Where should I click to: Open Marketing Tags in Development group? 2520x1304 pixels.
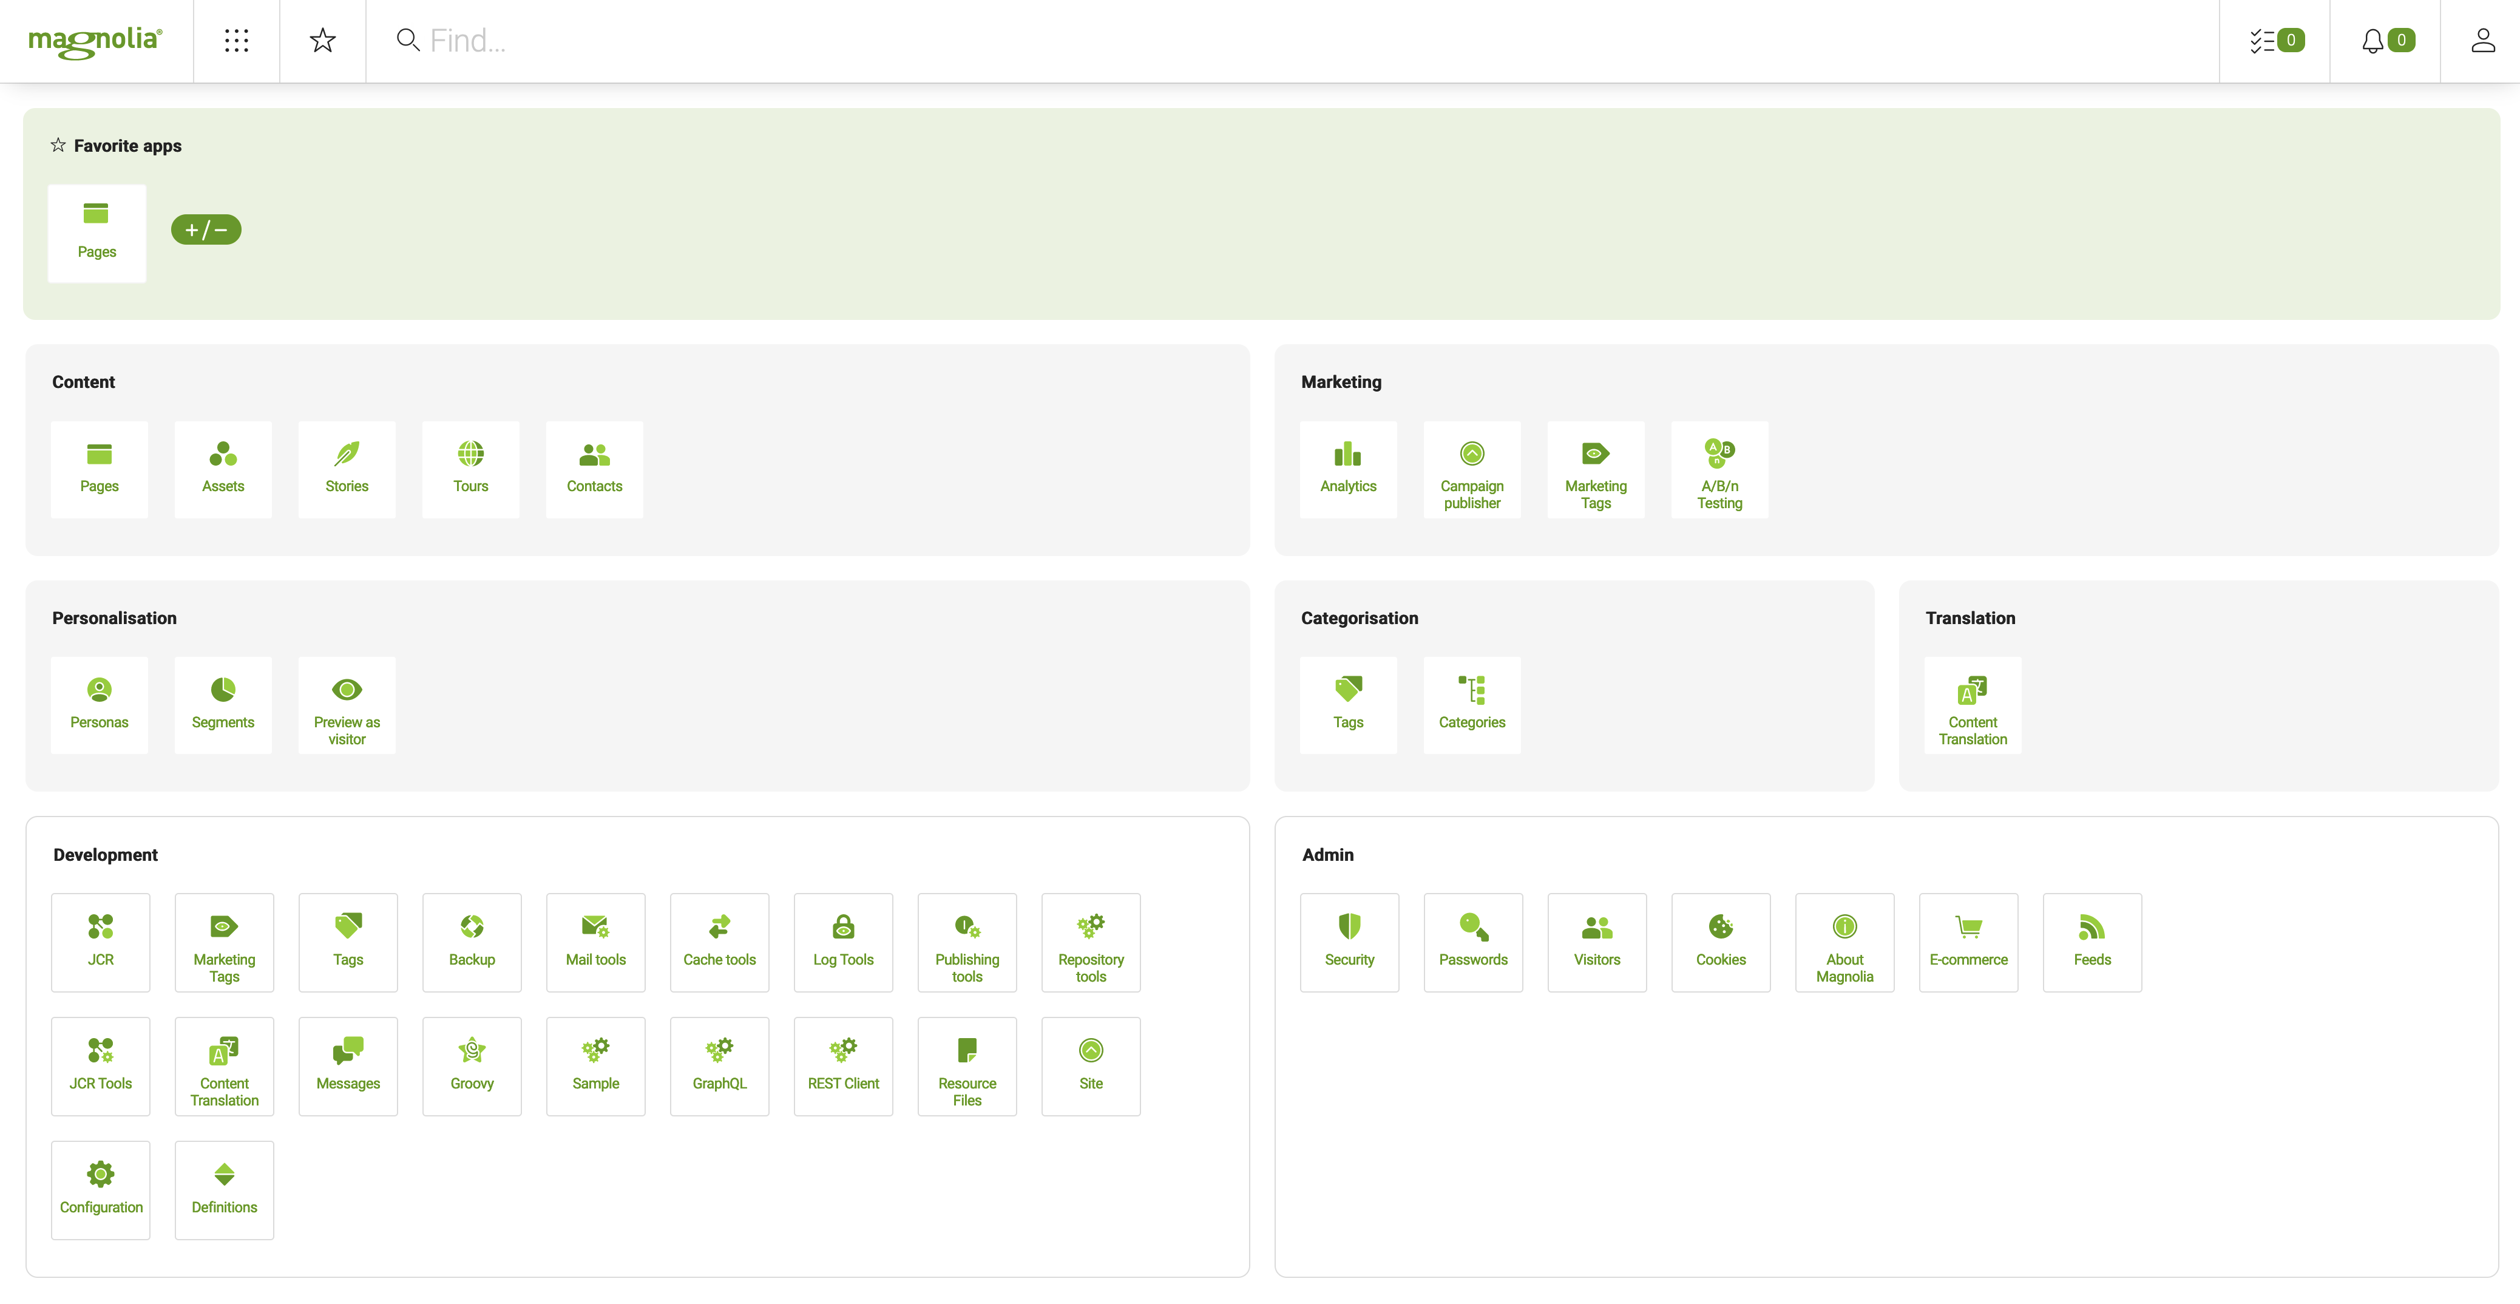224,943
